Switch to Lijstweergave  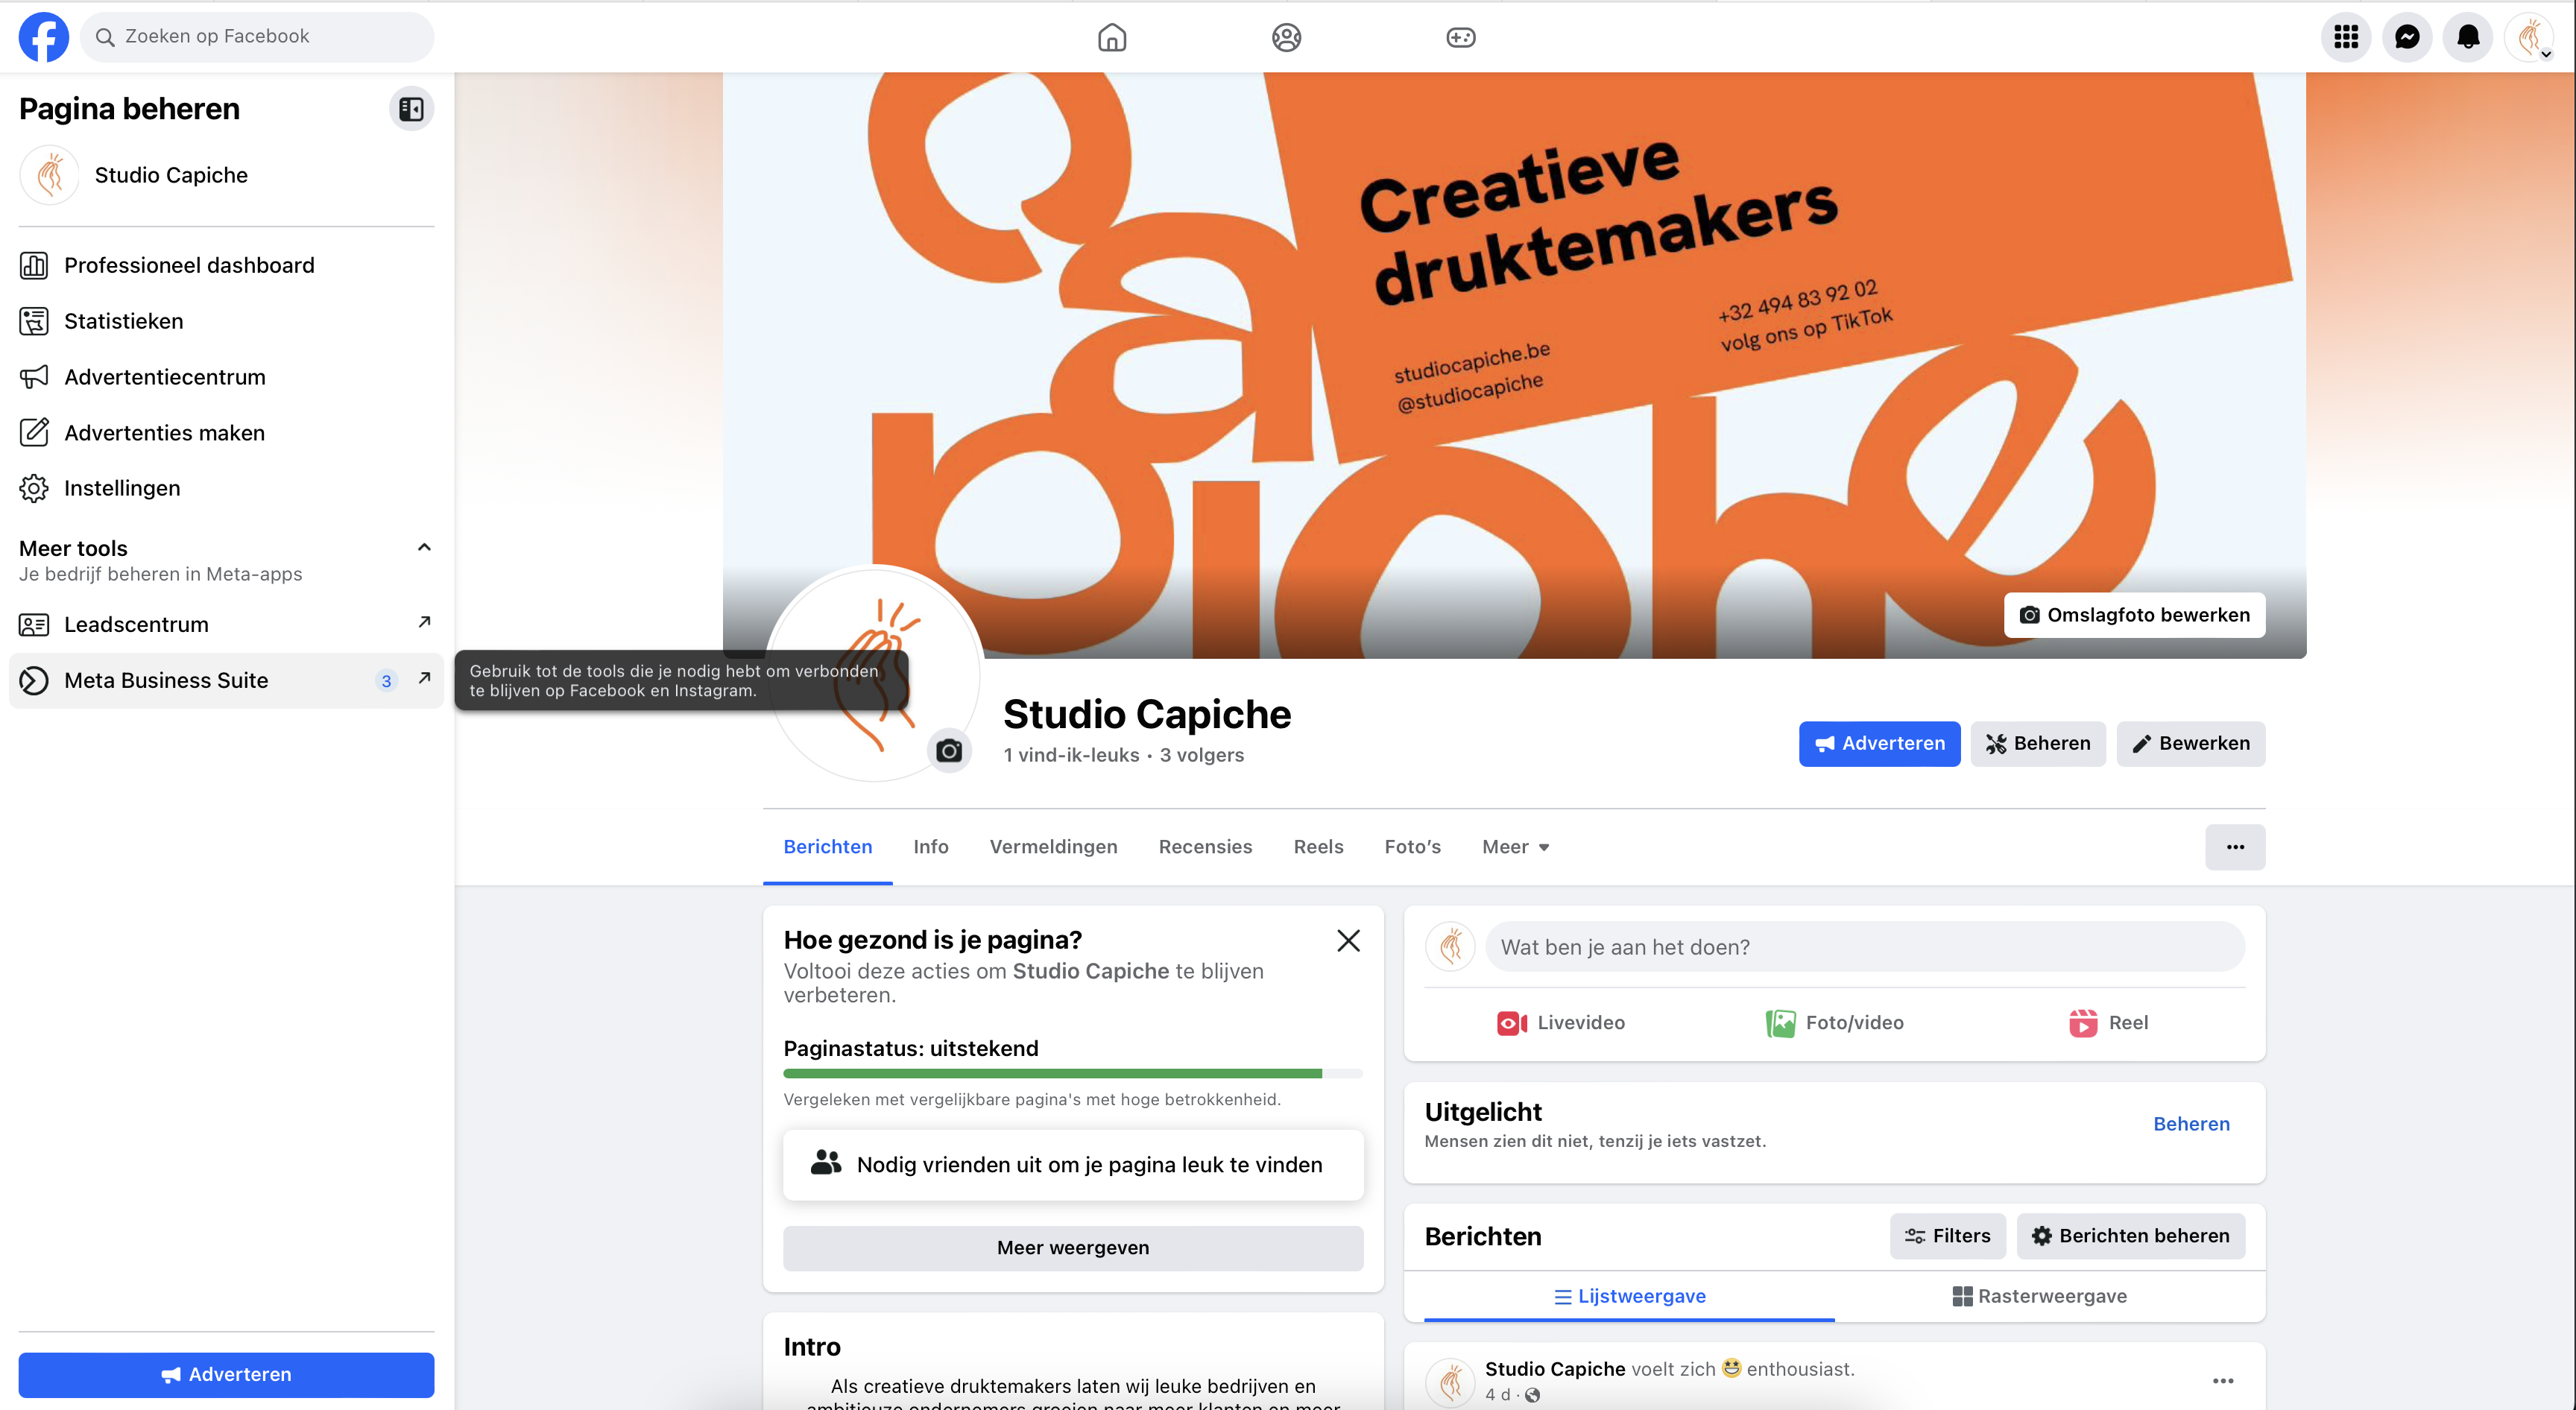1629,1296
